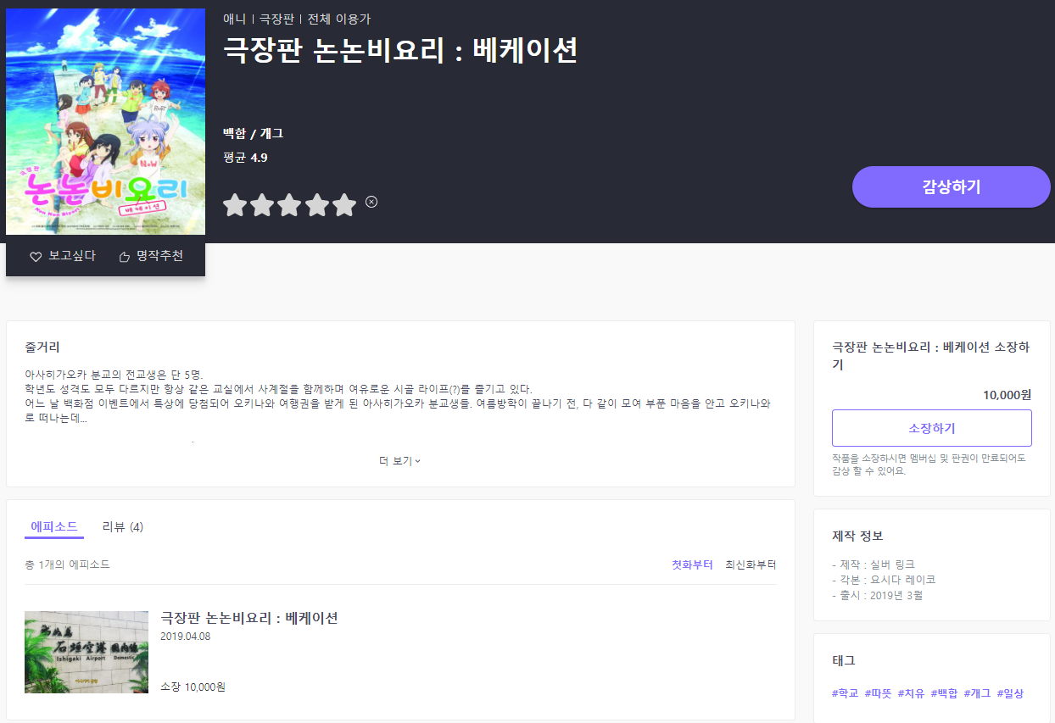Open the #일상 tag
Viewport: 1055px width, 723px height.
1010,693
